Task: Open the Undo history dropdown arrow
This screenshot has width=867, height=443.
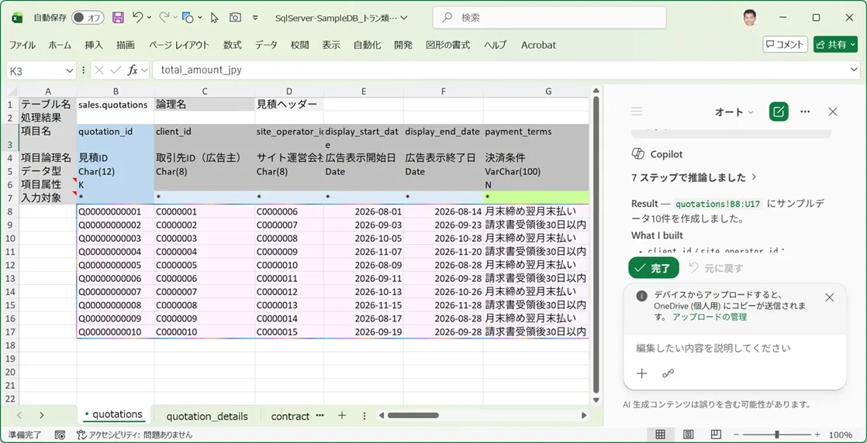Action: 150,18
